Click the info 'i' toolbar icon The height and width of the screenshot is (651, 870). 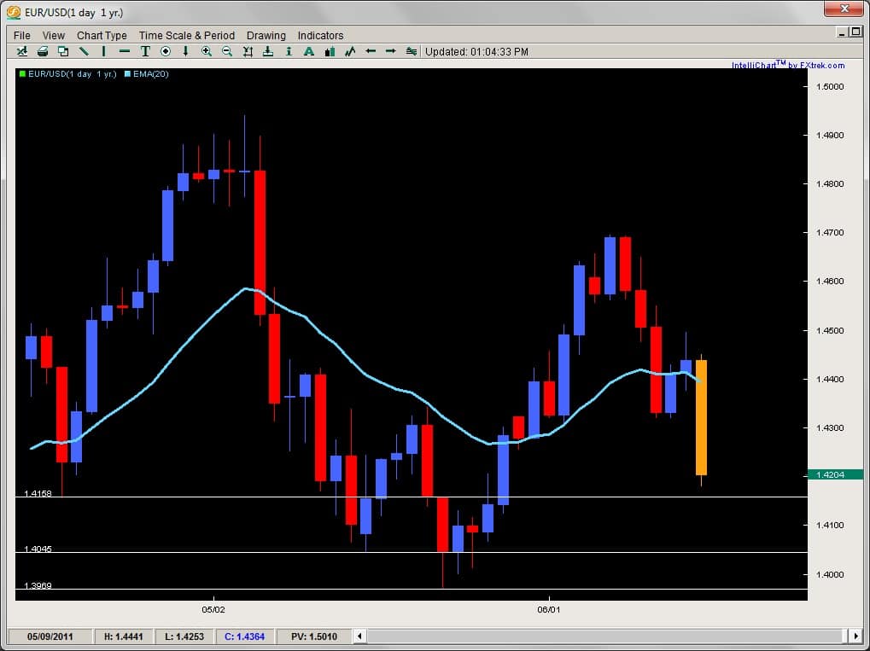pyautogui.click(x=289, y=51)
